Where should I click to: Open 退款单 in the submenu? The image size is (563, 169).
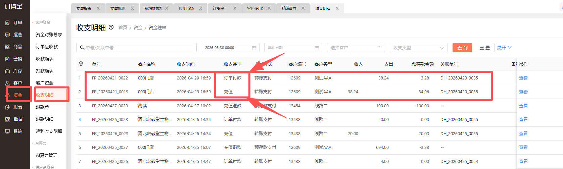(42, 107)
